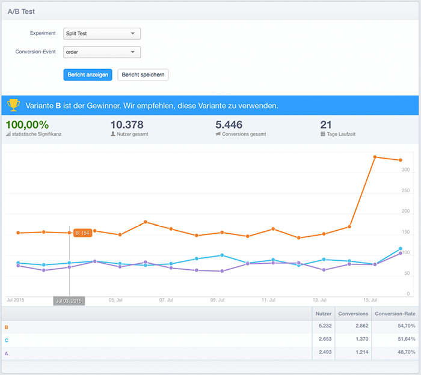The width and height of the screenshot is (421, 375).
Task: Sort by the Conversions column header
Action: tap(353, 314)
